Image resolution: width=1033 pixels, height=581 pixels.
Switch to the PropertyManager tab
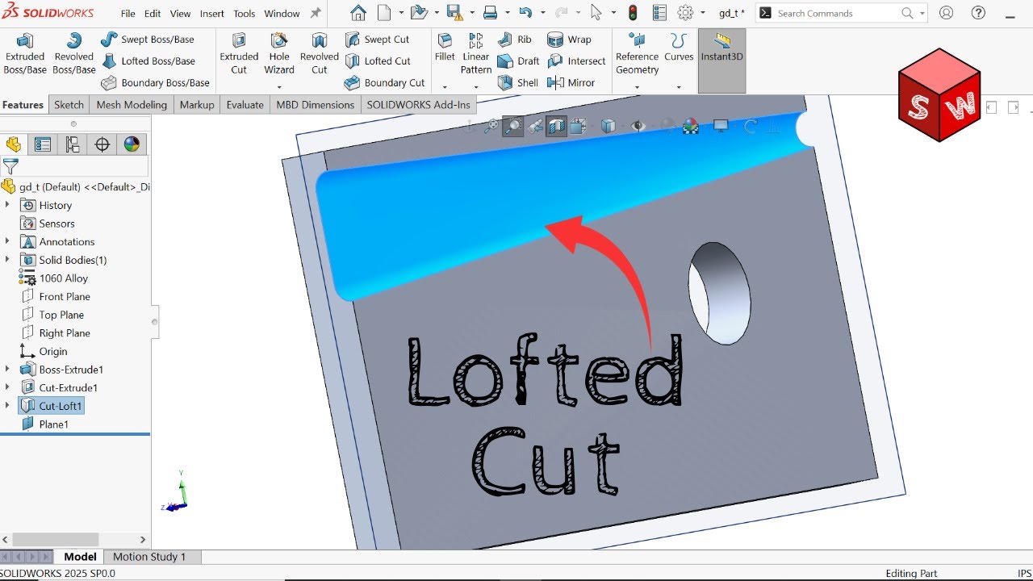click(x=43, y=144)
